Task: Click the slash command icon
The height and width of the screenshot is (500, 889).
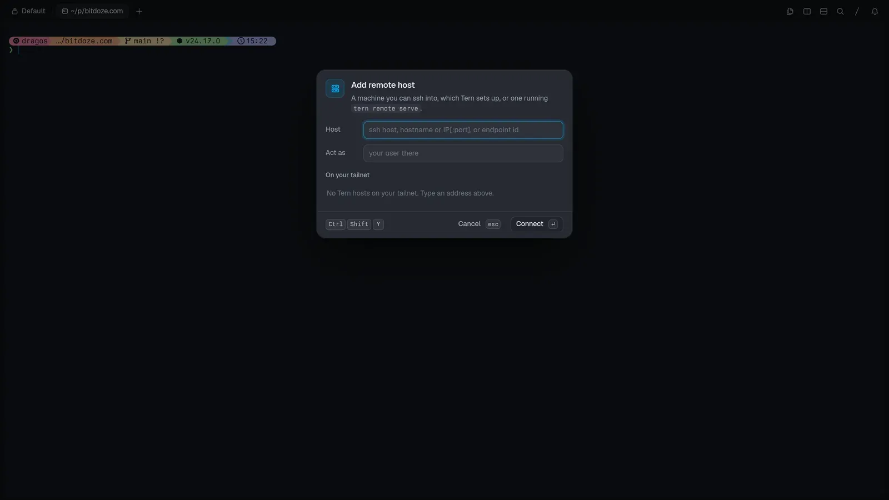Action: coord(857,11)
